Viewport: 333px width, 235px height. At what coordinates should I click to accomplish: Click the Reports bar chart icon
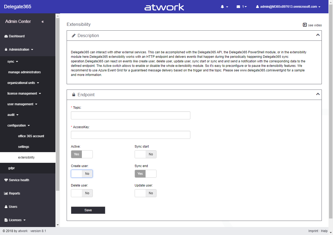pos(6,193)
